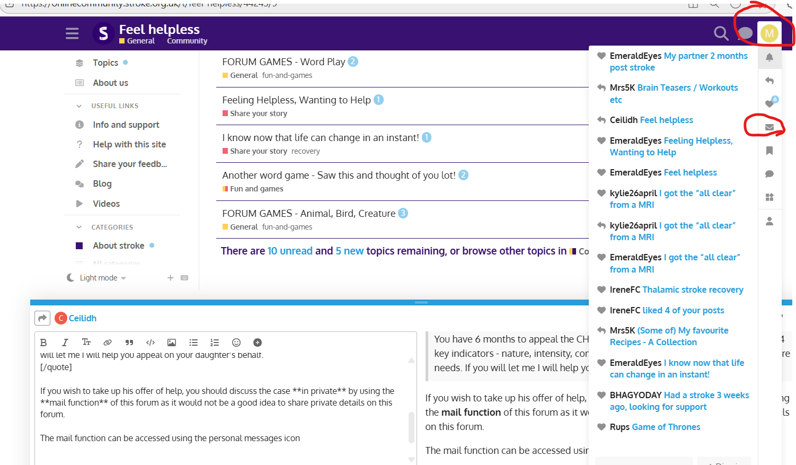This screenshot has height=465, width=796.
Task: Insert an emoji using smiley icon
Action: [x=236, y=343]
